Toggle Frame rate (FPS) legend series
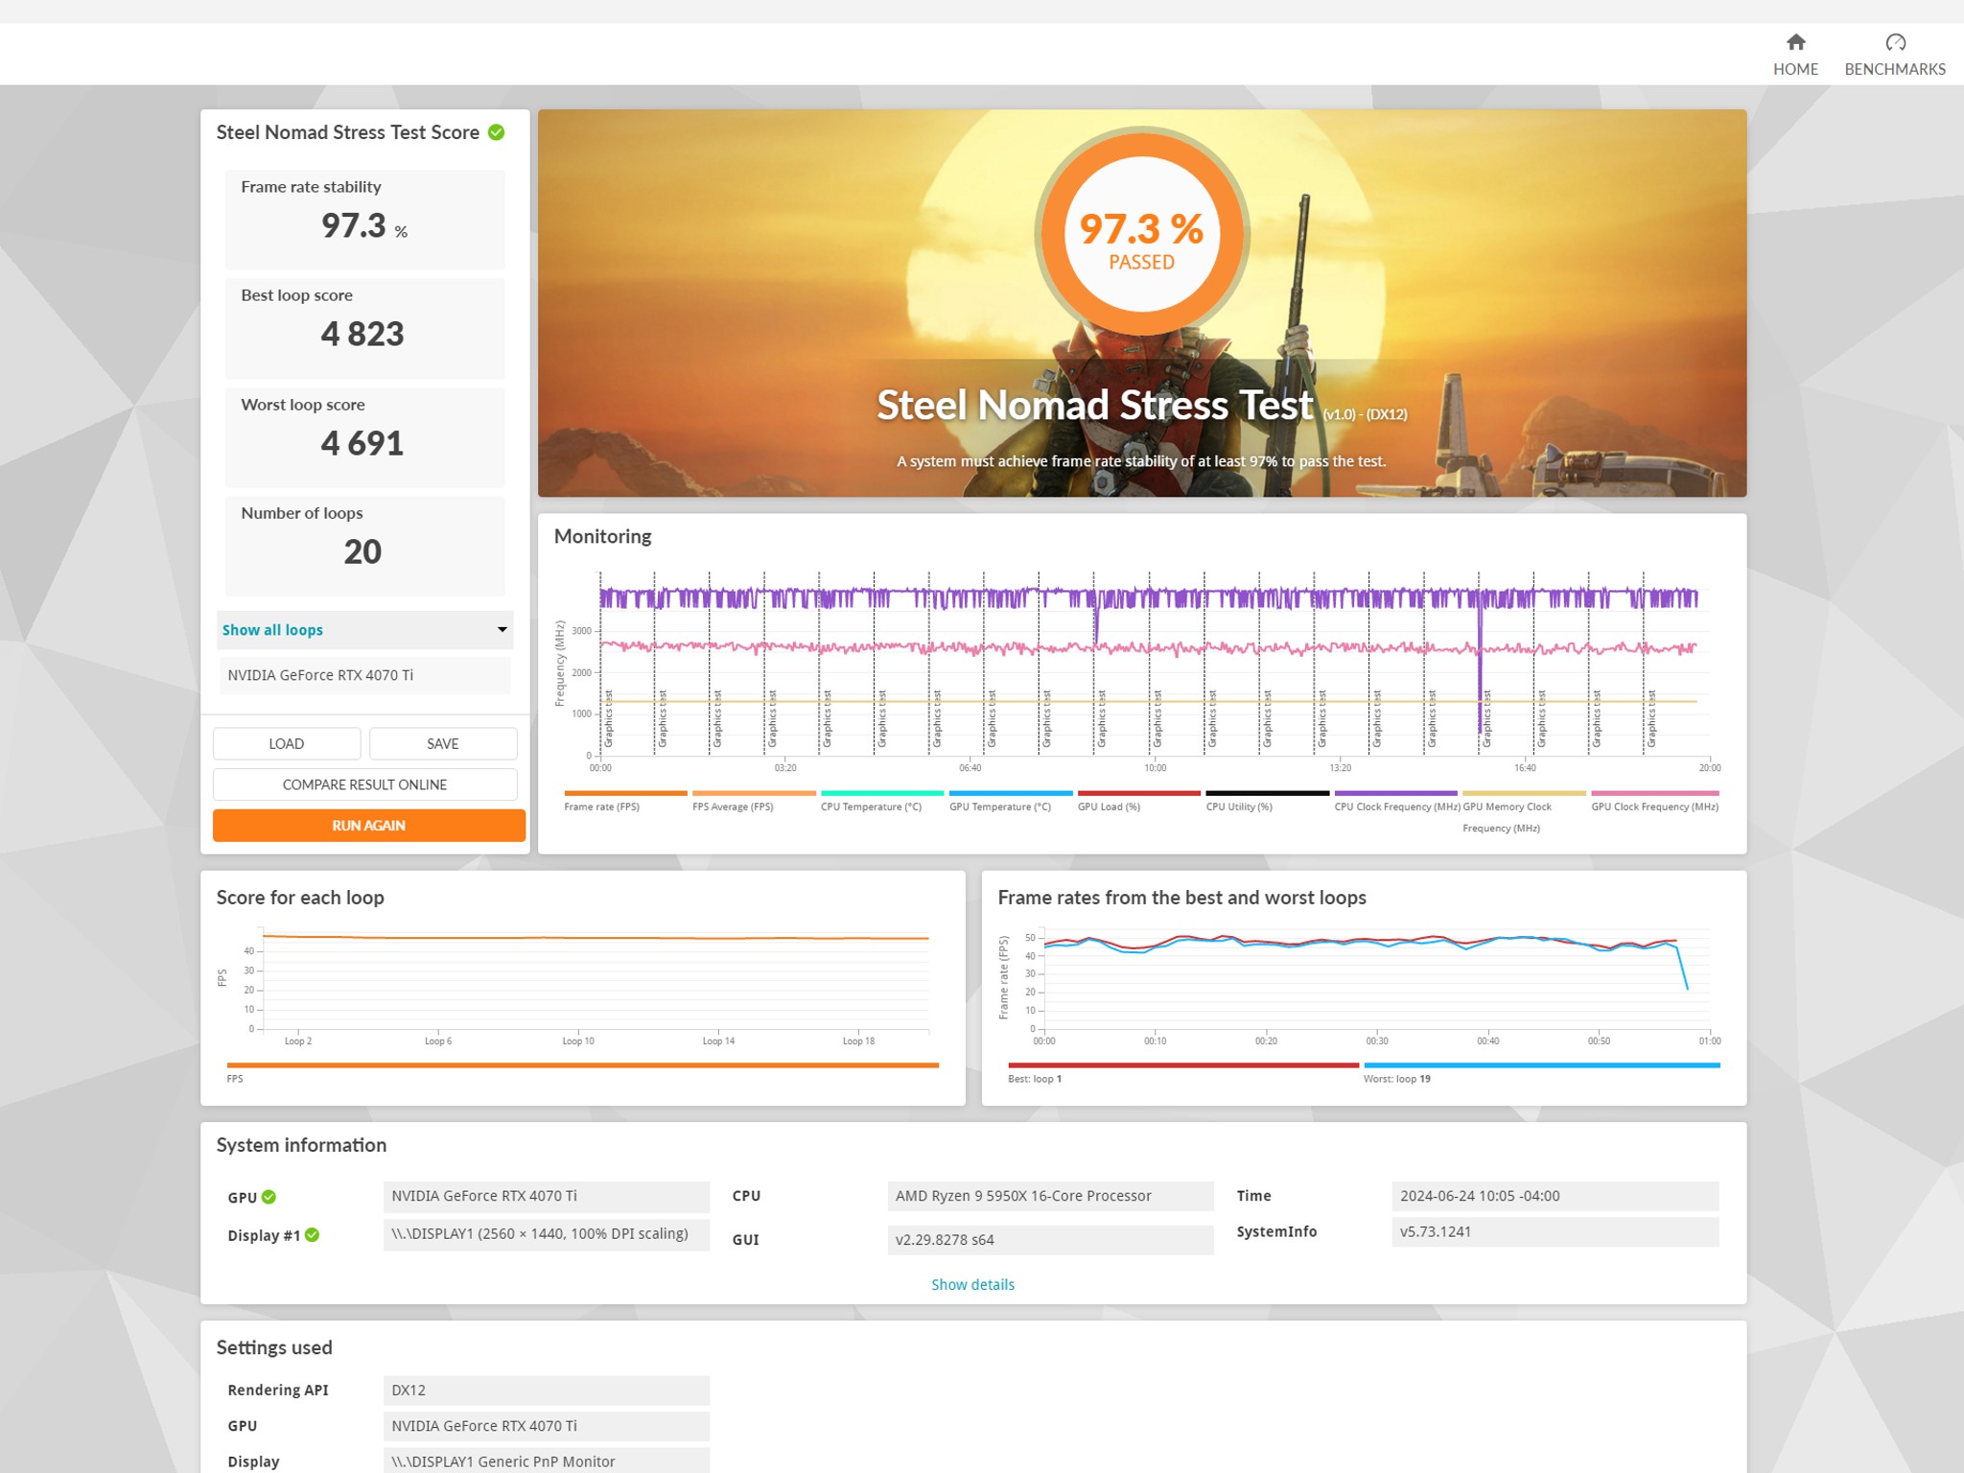Image resolution: width=1964 pixels, height=1473 pixels. pyautogui.click(x=625, y=801)
